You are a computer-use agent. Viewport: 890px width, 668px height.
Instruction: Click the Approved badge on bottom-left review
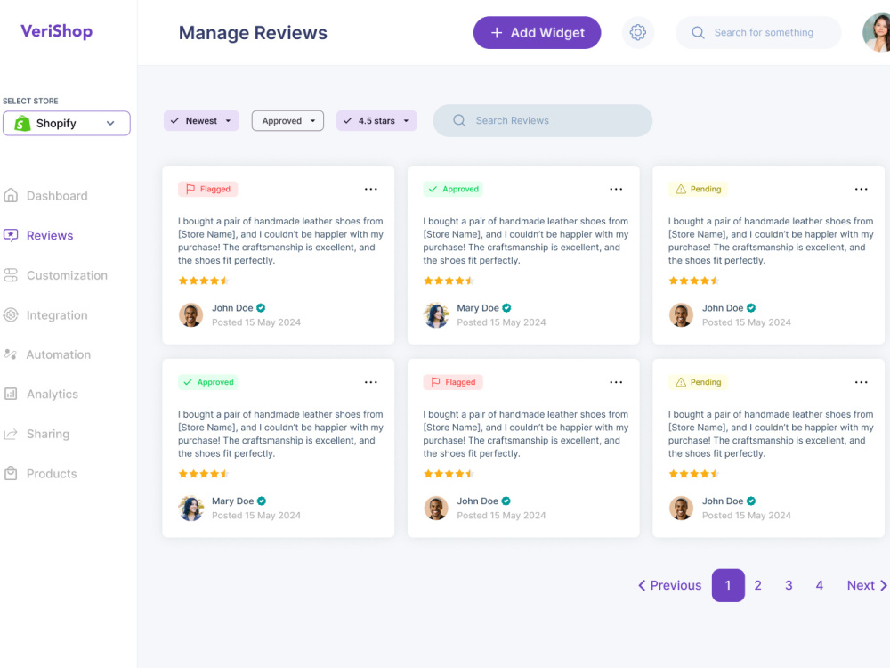pos(207,382)
